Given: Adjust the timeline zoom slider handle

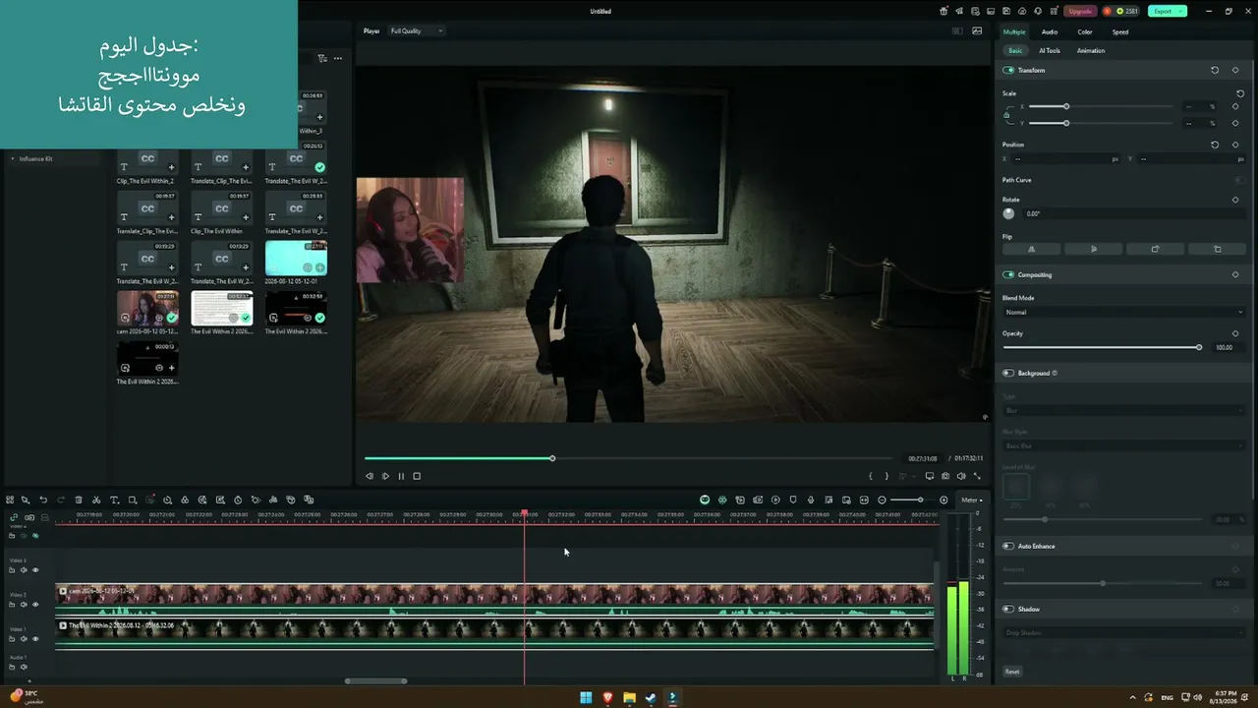Looking at the screenshot, I should click(x=920, y=501).
